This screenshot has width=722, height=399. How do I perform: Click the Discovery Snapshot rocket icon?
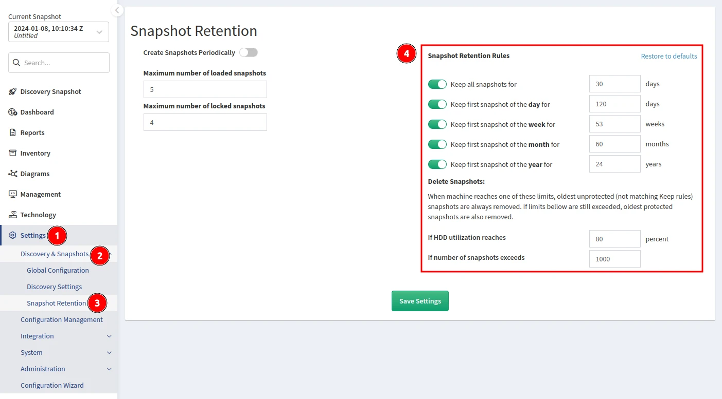click(x=13, y=91)
